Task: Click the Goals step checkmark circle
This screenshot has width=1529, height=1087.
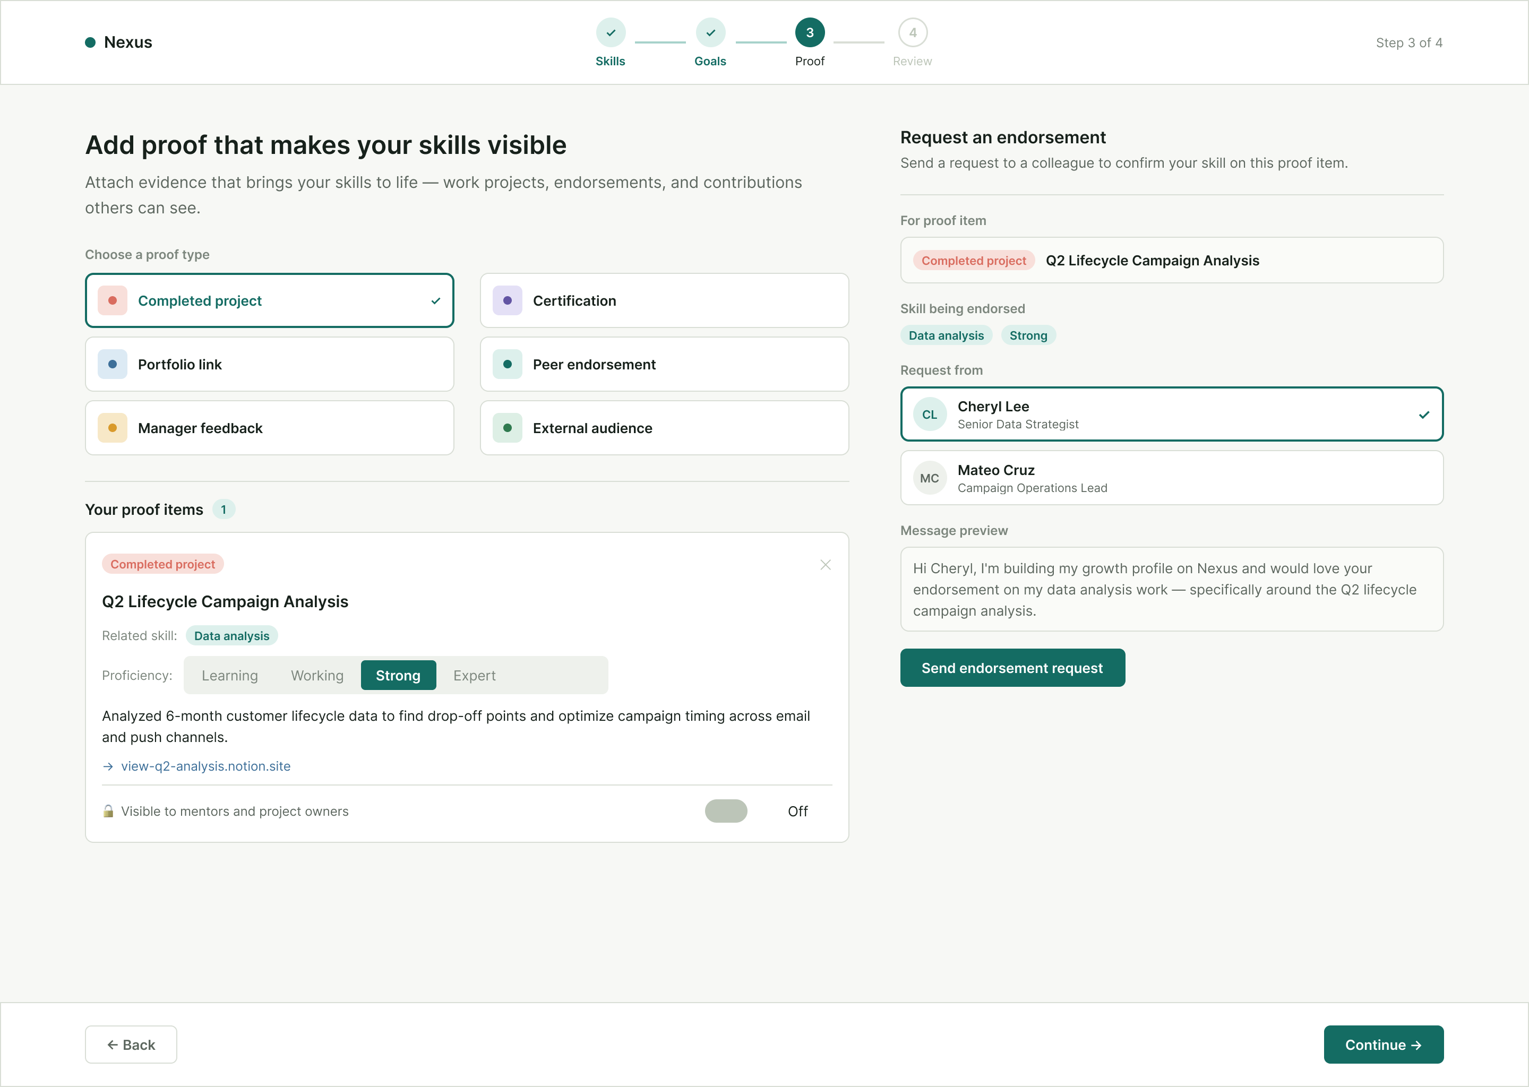Action: (x=710, y=32)
